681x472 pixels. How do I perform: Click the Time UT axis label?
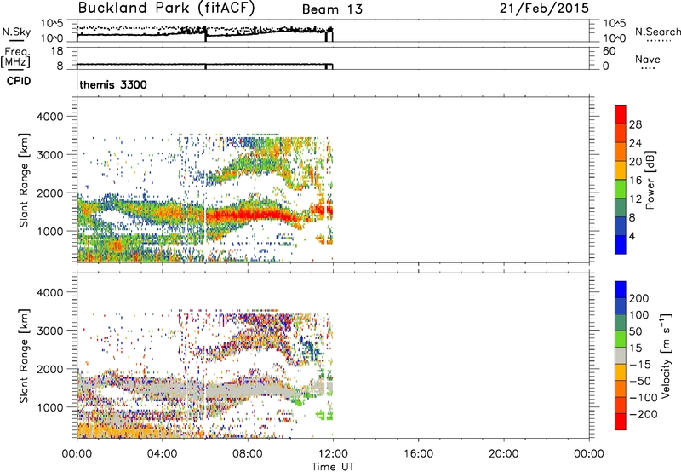pyautogui.click(x=333, y=467)
